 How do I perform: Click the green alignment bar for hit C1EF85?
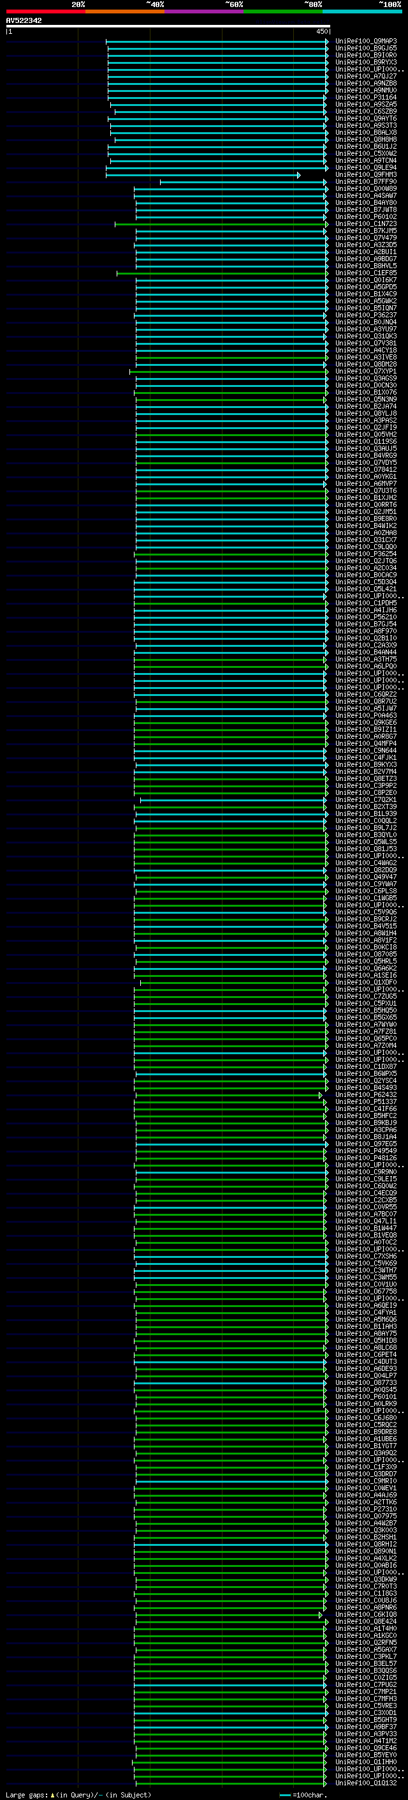point(222,274)
